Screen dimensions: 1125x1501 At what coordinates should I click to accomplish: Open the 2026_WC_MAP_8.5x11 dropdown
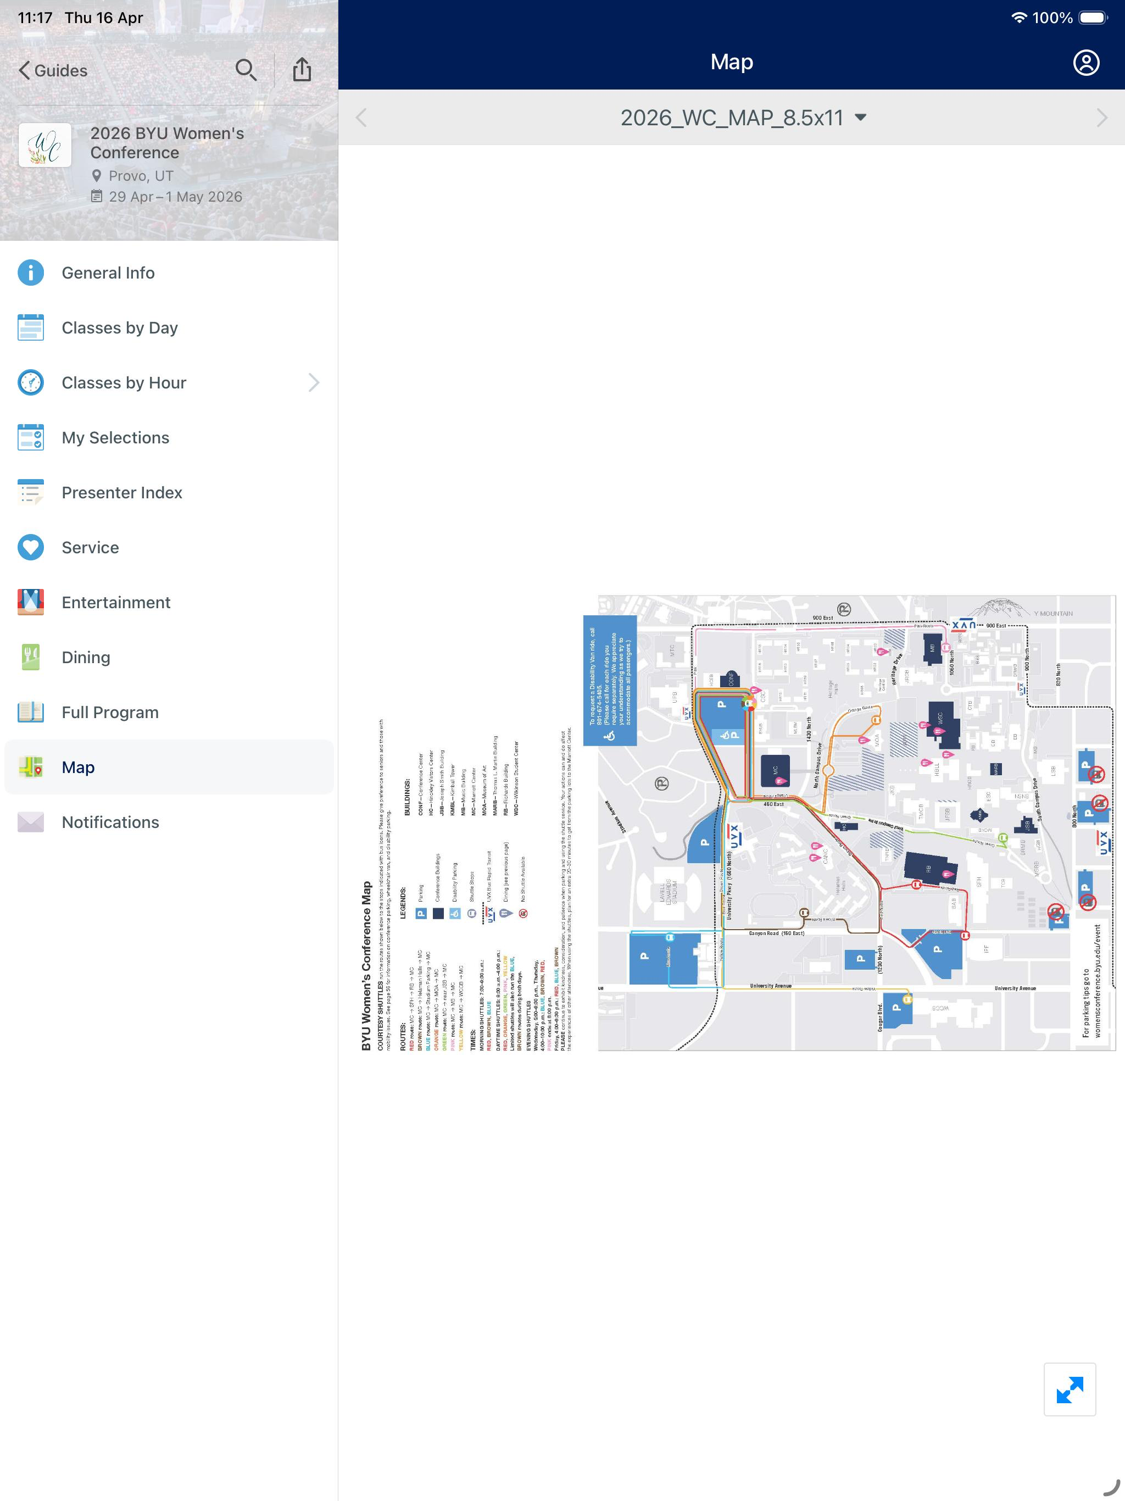tap(743, 118)
